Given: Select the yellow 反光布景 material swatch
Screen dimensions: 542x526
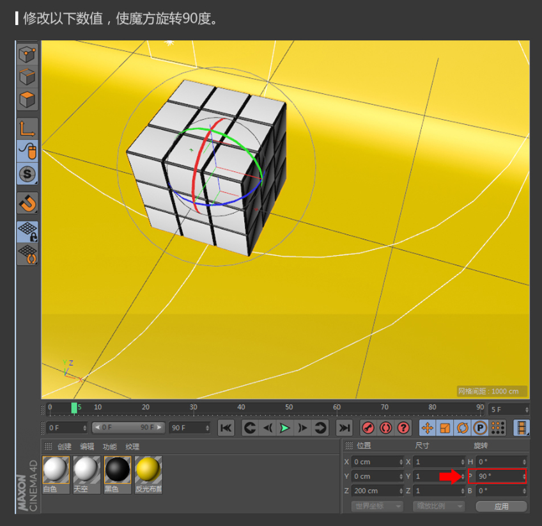Looking at the screenshot, I should [148, 470].
